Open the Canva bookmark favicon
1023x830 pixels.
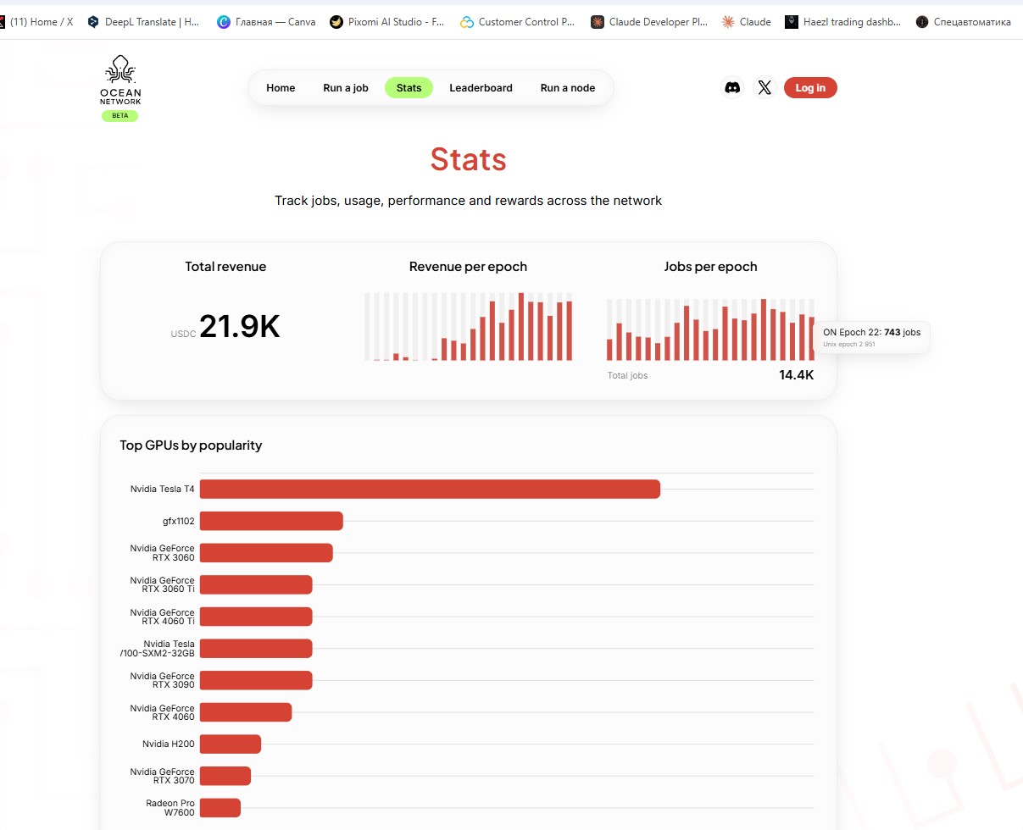coord(224,22)
